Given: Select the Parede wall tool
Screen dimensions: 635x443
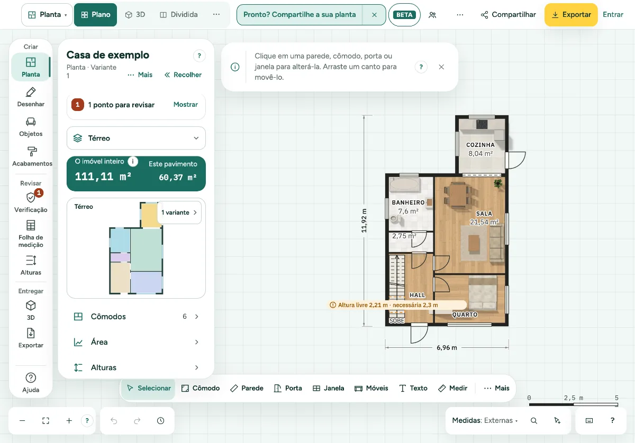Looking at the screenshot, I should pos(247,388).
